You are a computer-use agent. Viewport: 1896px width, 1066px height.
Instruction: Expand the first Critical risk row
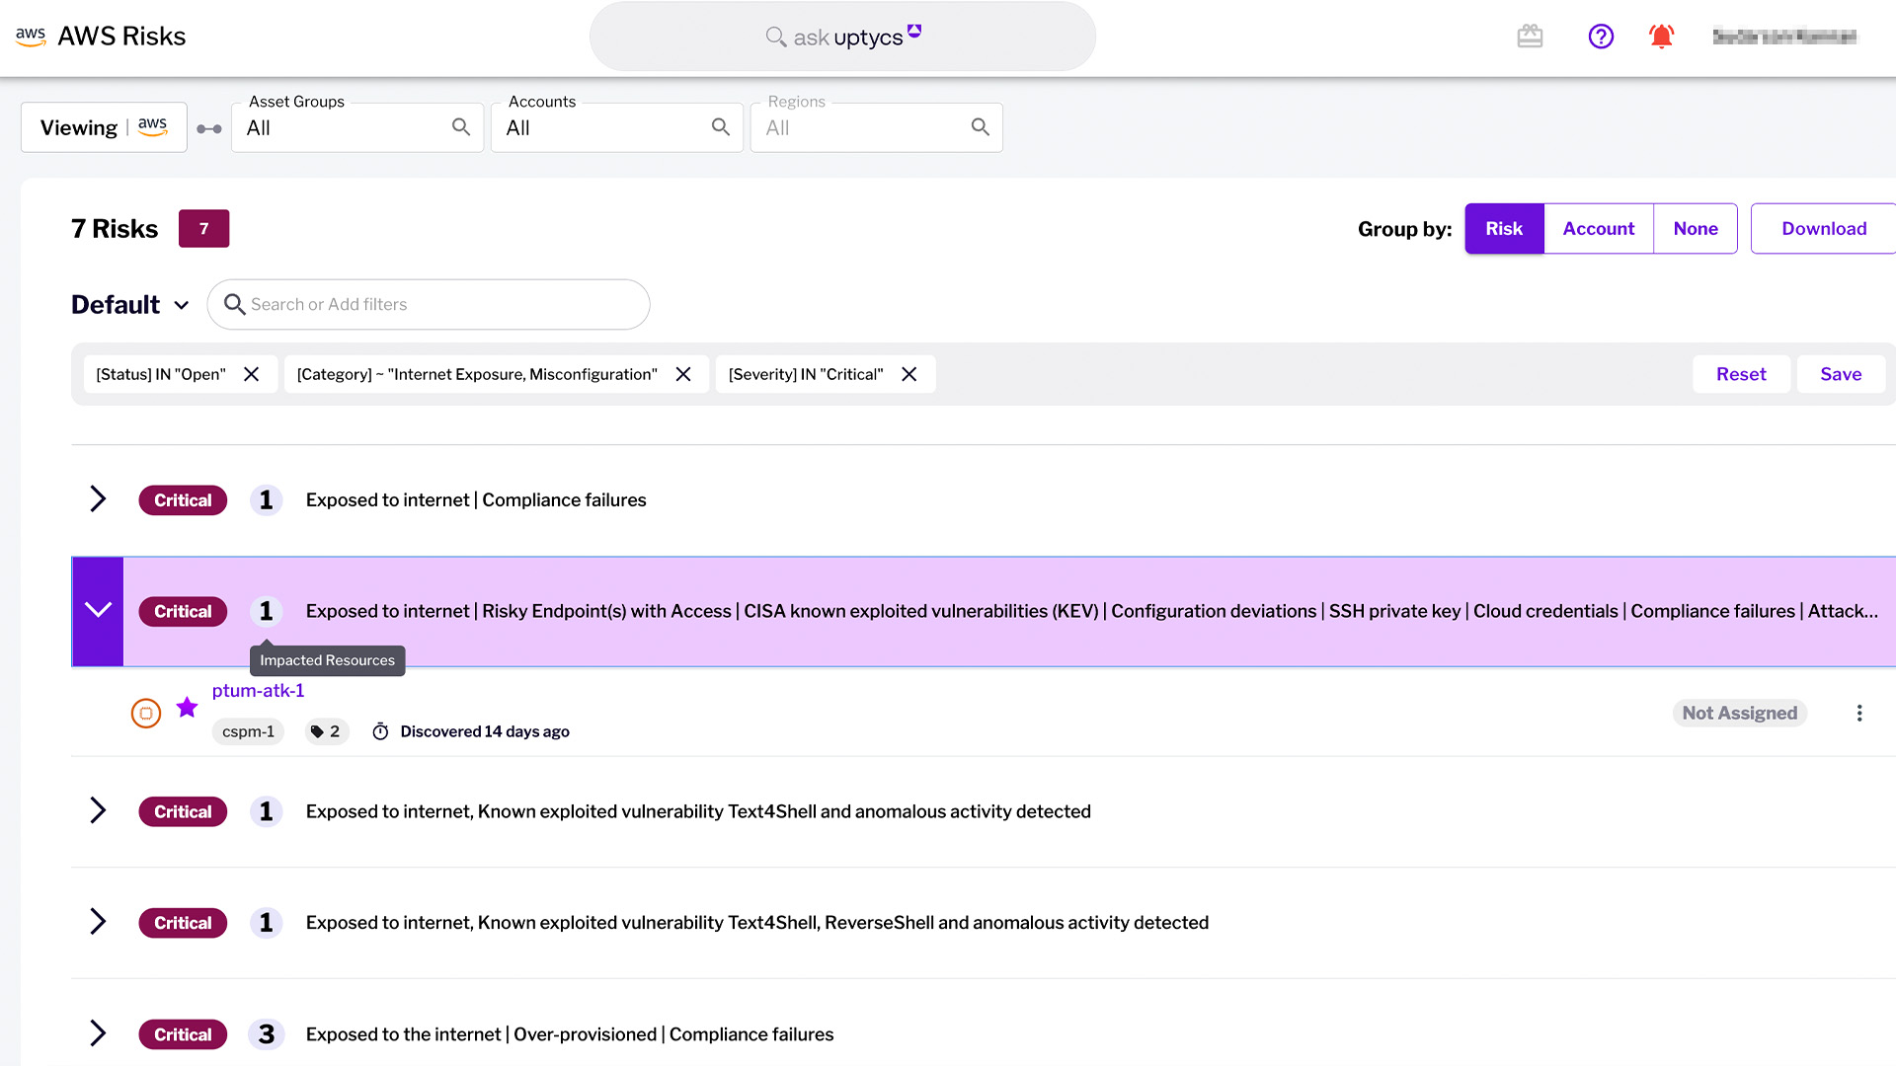coord(98,499)
